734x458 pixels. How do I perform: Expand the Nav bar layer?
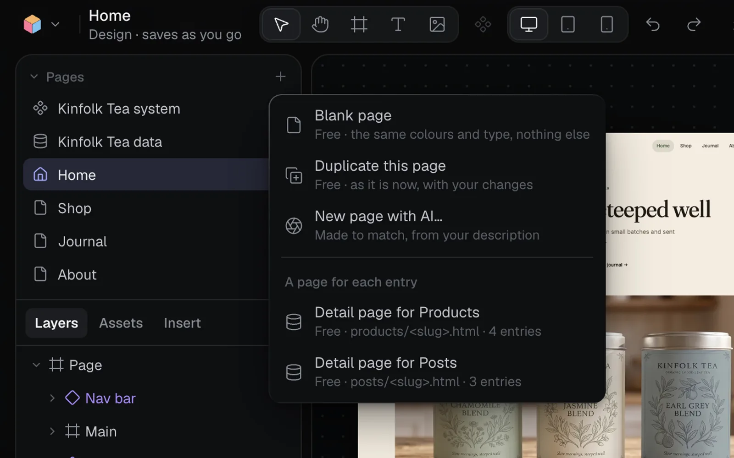click(52, 398)
